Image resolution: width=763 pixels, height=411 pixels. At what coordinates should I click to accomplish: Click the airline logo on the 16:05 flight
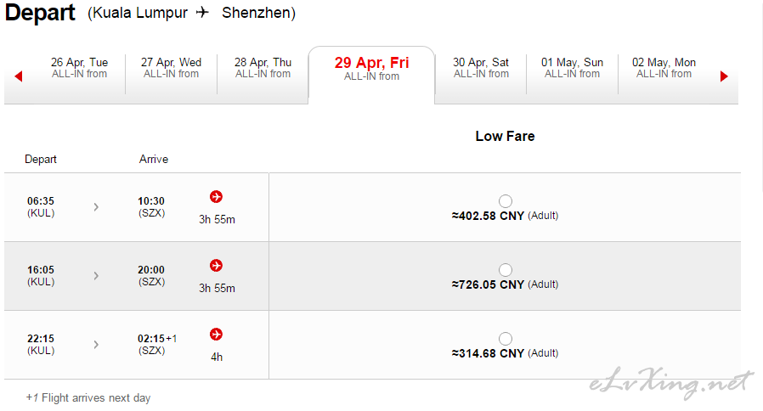point(216,266)
